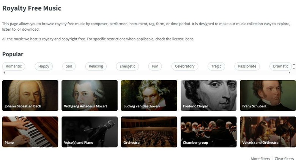Viewport: 296px width, 160px height.
Task: Click the right scroll arrow under tags
Action: 290,73
